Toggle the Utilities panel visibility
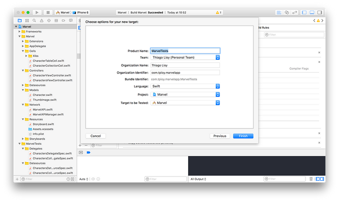 320,12
